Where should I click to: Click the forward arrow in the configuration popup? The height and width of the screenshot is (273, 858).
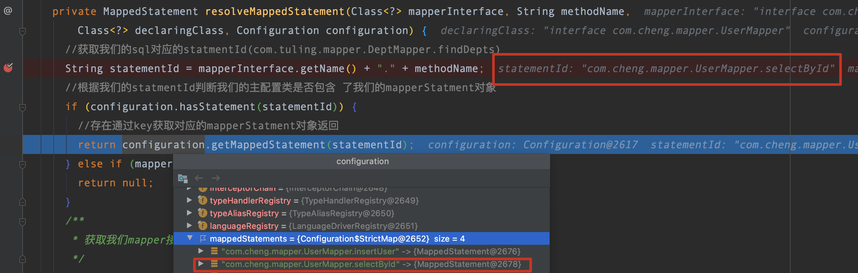pos(216,178)
